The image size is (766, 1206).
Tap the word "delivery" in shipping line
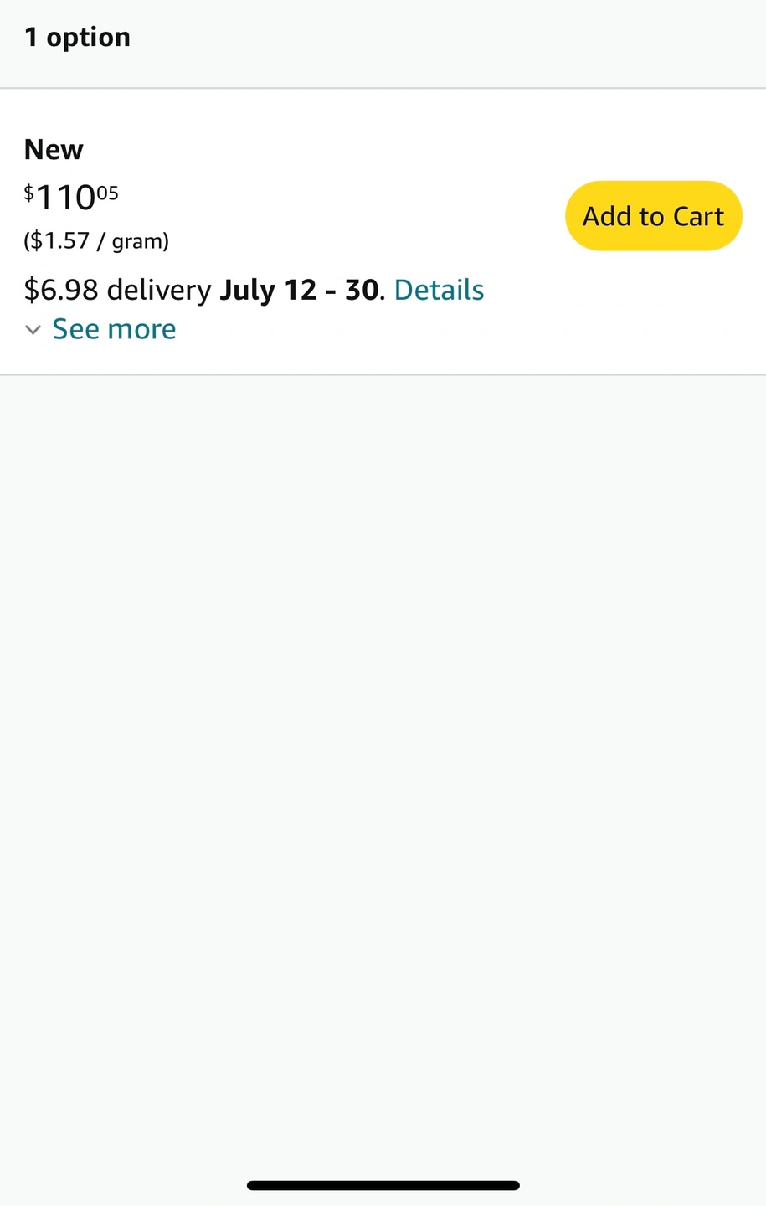159,290
